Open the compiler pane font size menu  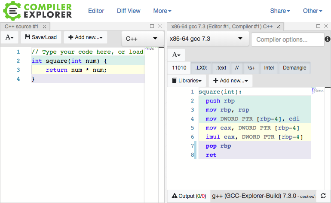176,55
